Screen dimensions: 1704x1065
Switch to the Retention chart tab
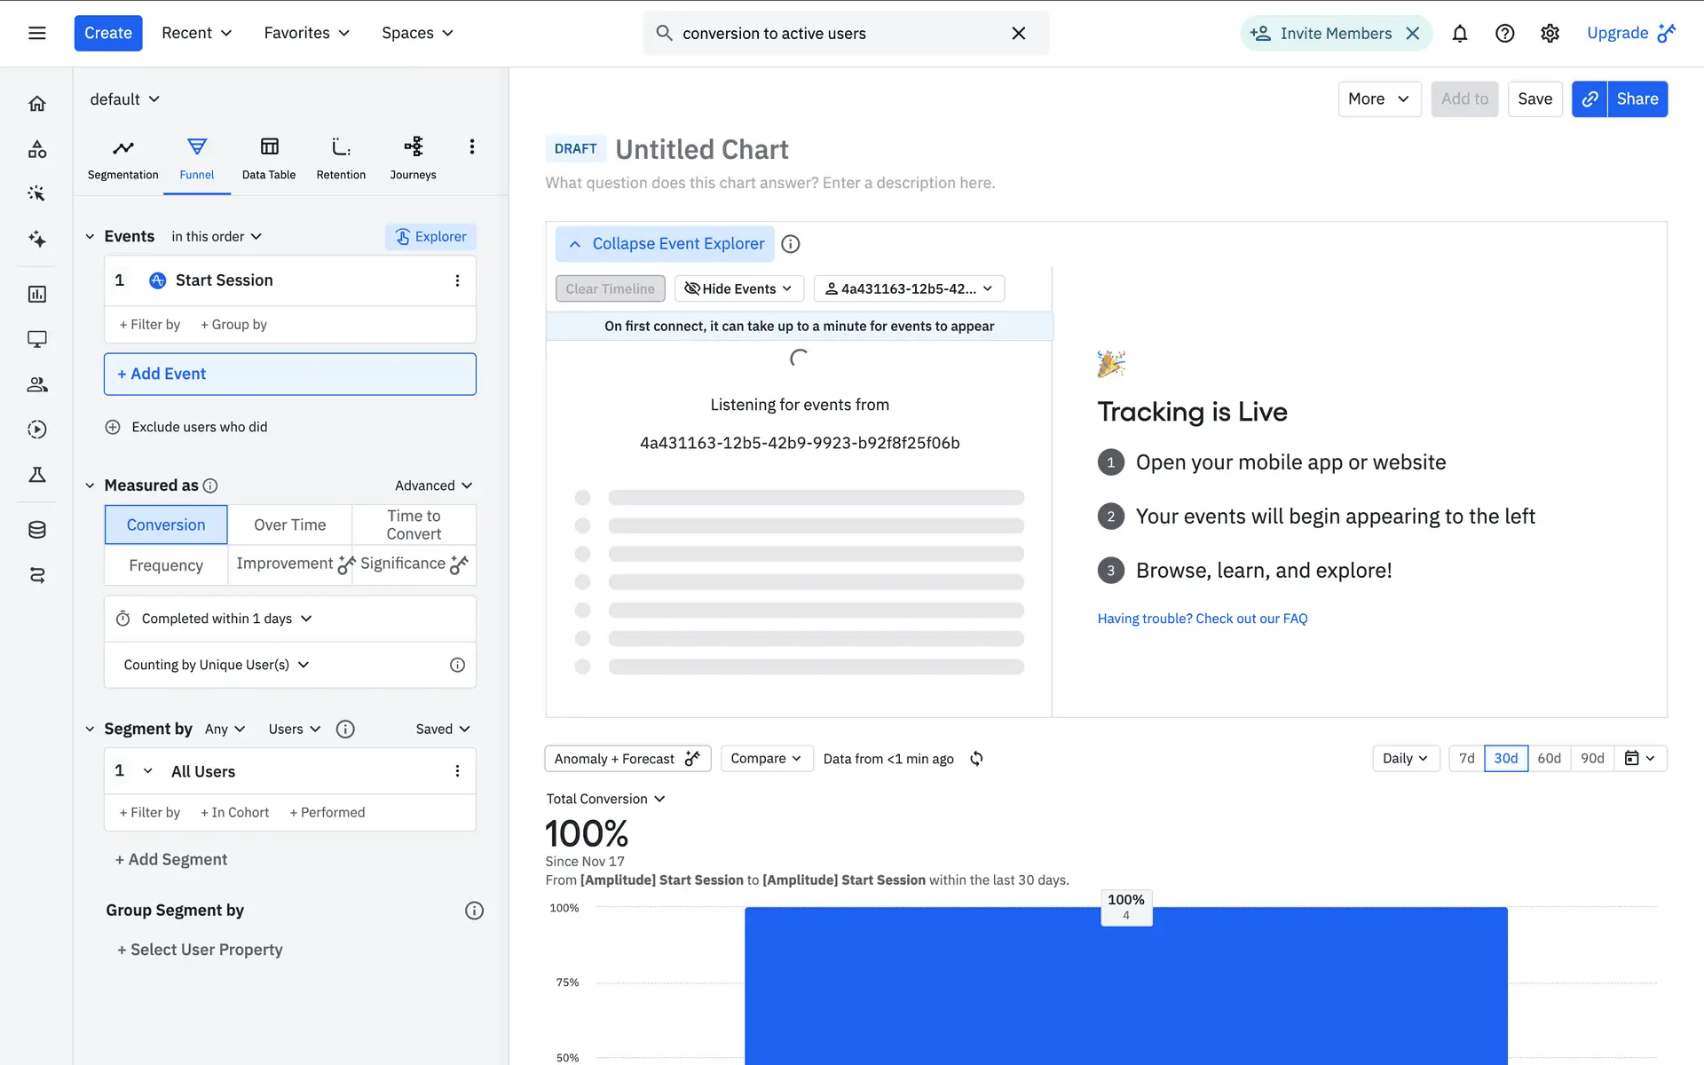point(341,158)
